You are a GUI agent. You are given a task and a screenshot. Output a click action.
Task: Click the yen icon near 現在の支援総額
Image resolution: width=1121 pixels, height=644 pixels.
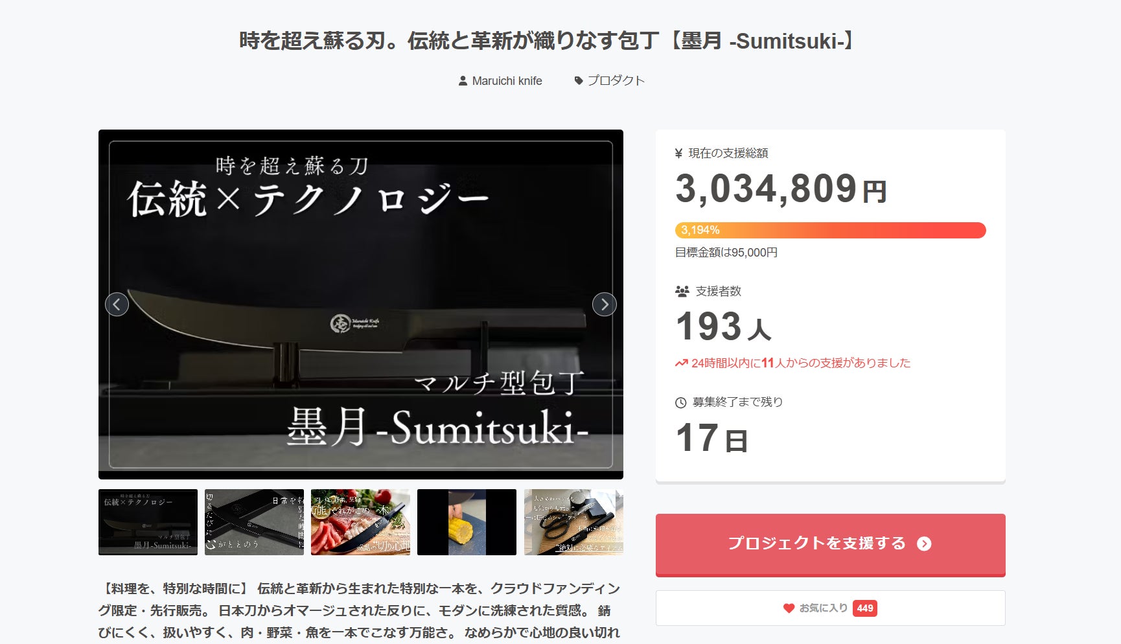coord(678,154)
